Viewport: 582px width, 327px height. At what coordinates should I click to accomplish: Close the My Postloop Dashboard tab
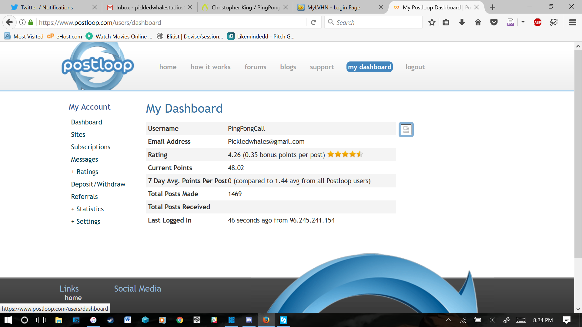[477, 7]
